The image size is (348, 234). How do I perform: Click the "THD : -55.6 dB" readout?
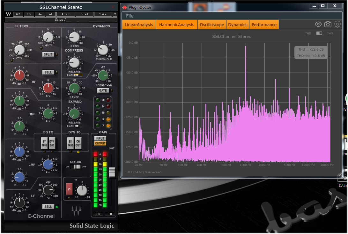(x=311, y=49)
